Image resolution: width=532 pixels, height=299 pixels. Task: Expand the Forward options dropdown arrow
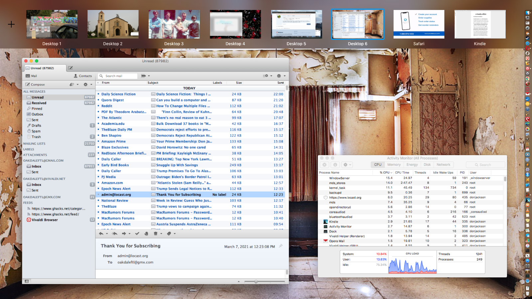129,234
